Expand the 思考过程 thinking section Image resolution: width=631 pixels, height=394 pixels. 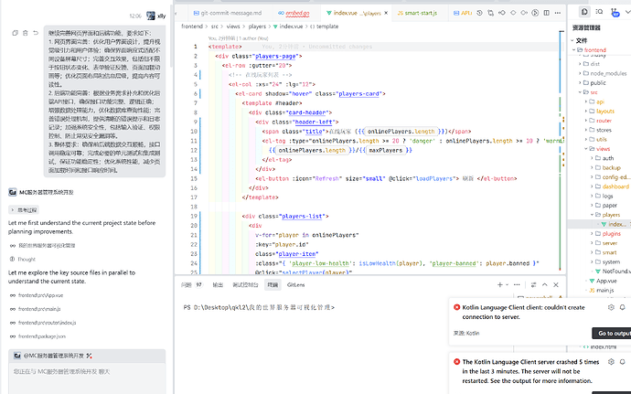click(x=24, y=209)
